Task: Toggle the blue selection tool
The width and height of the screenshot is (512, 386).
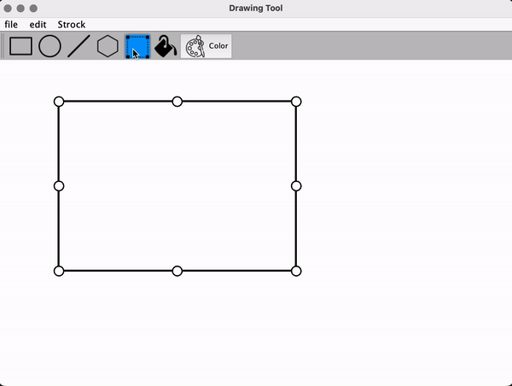Action: tap(137, 47)
